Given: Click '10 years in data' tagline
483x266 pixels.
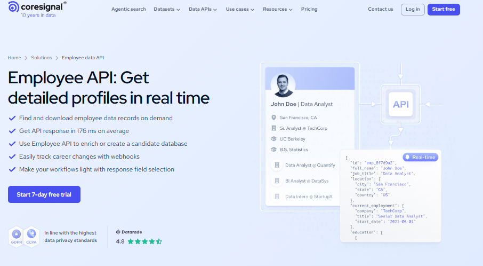Looking at the screenshot, I should pos(38,15).
